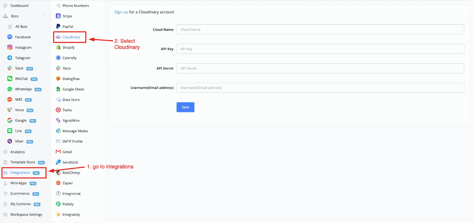Select Cloudinary from the integrations list
Screen dimensions: 473x223
[70, 37]
